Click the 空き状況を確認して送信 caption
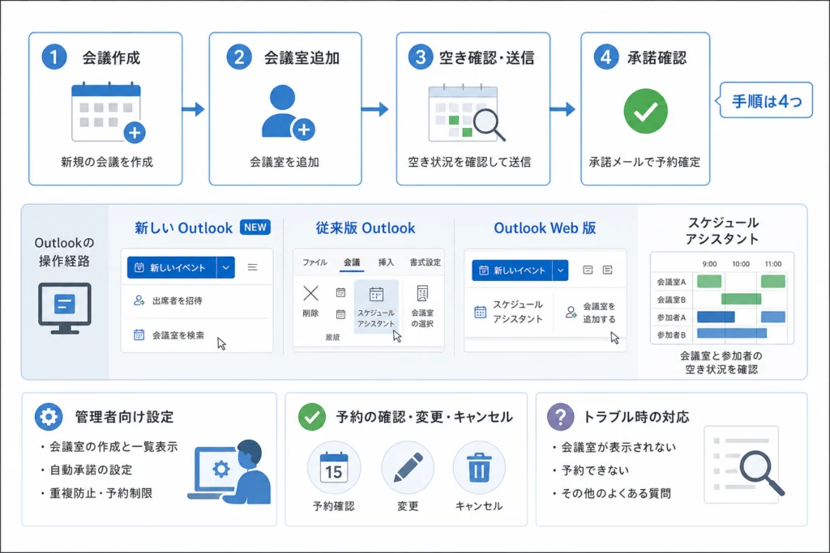The height and width of the screenshot is (553, 830). point(469,162)
